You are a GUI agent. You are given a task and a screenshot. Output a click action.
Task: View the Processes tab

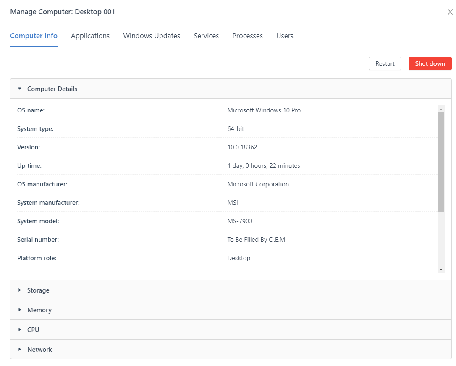click(247, 36)
